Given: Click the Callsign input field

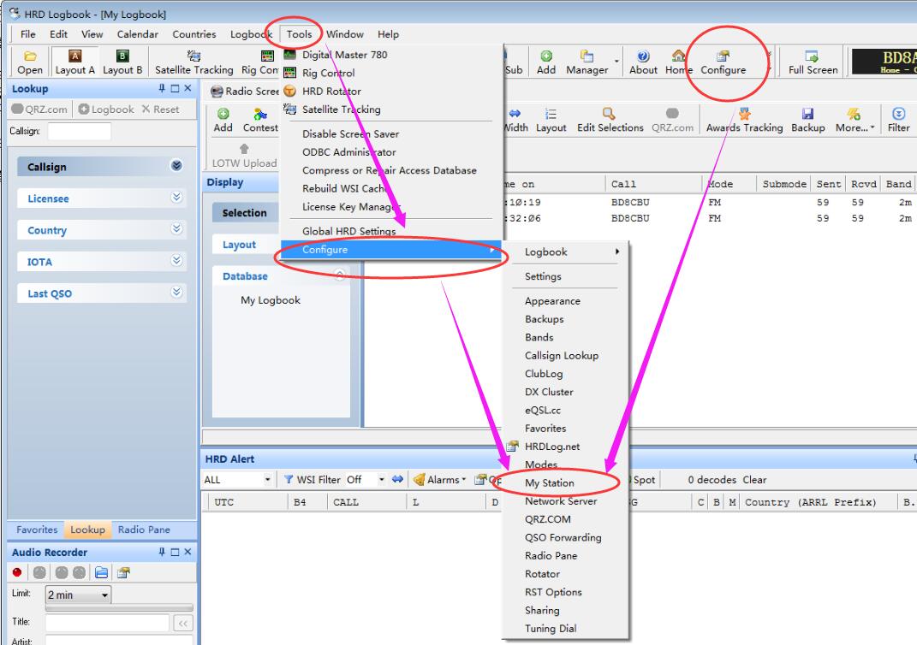Looking at the screenshot, I should pos(79,132).
